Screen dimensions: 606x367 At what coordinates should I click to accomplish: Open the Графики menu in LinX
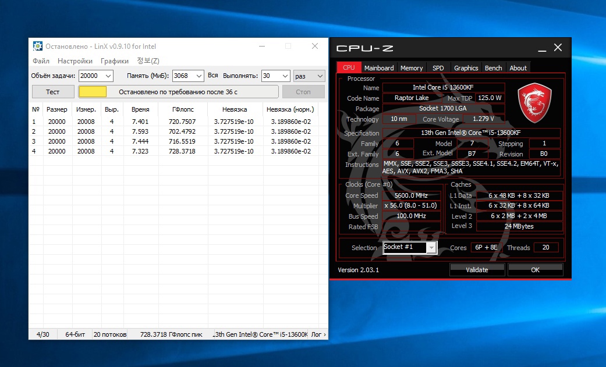(x=115, y=61)
